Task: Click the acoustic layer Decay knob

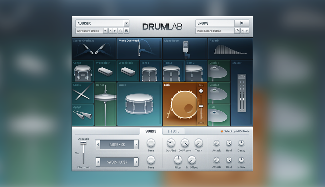Action: click(241, 143)
